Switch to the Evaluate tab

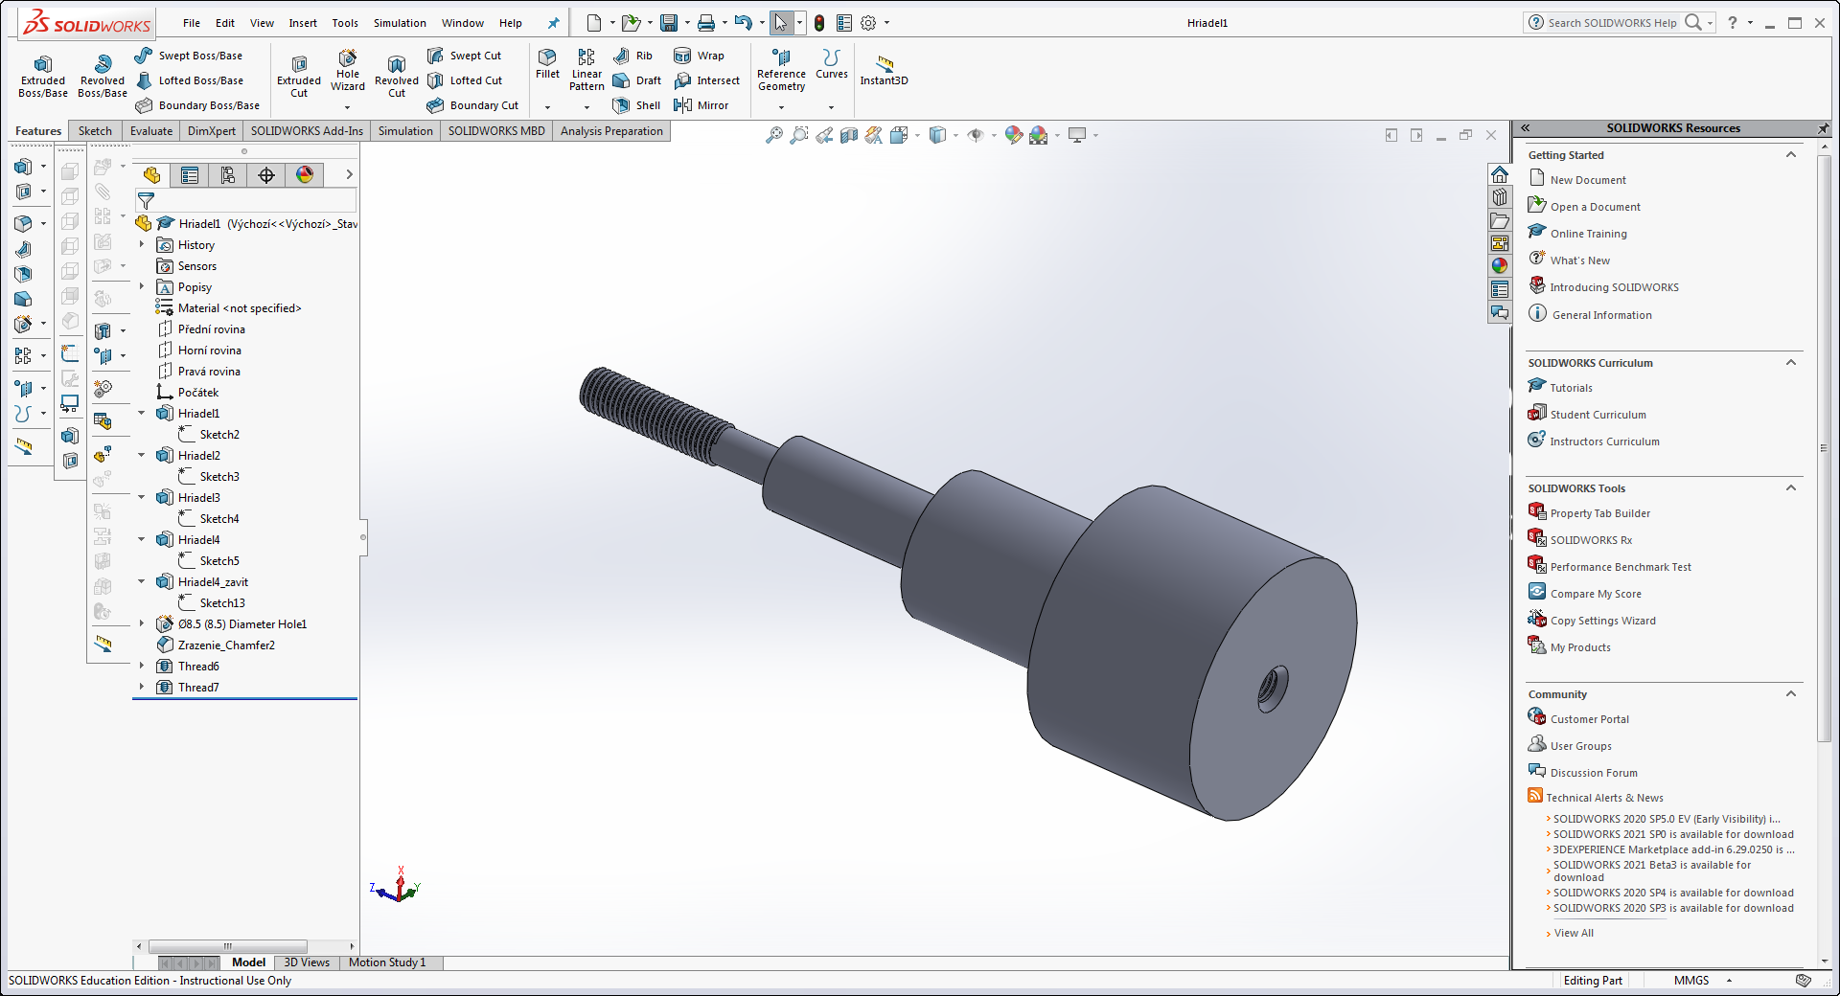(151, 131)
